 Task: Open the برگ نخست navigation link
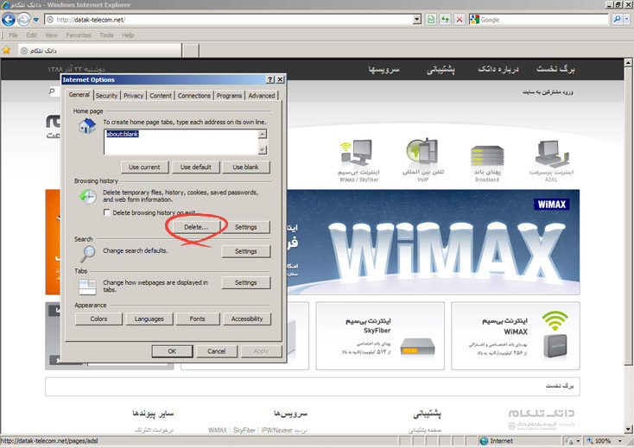click(x=555, y=69)
